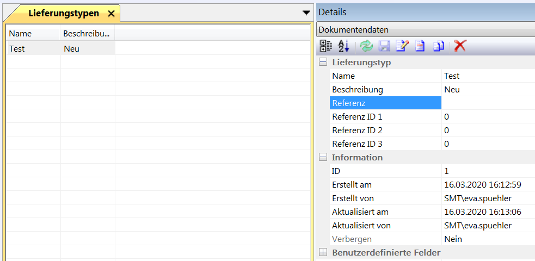Click the Edit document pencil icon

click(x=402, y=46)
